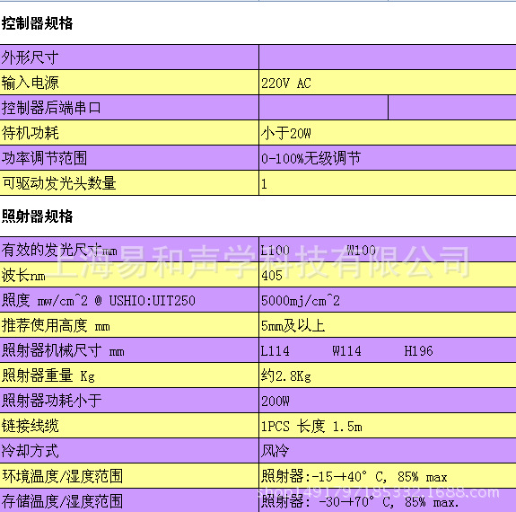Select the 220V AC value
Viewport: 516px width, 512px height.
tap(286, 84)
